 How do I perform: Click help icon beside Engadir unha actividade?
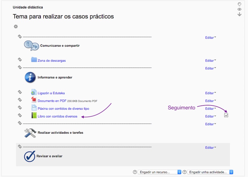pos(184,172)
